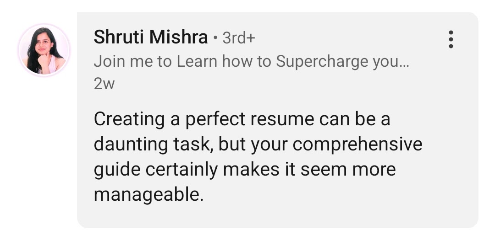This screenshot has width=495, height=246.
Task: Click the word "daunting" in the comment
Action: click(125, 144)
